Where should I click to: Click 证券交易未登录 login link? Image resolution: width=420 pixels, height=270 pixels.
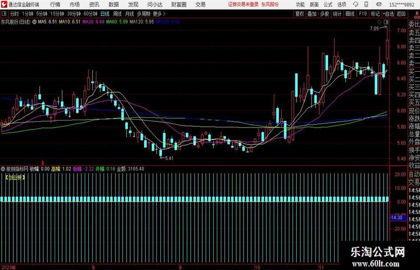243,4
